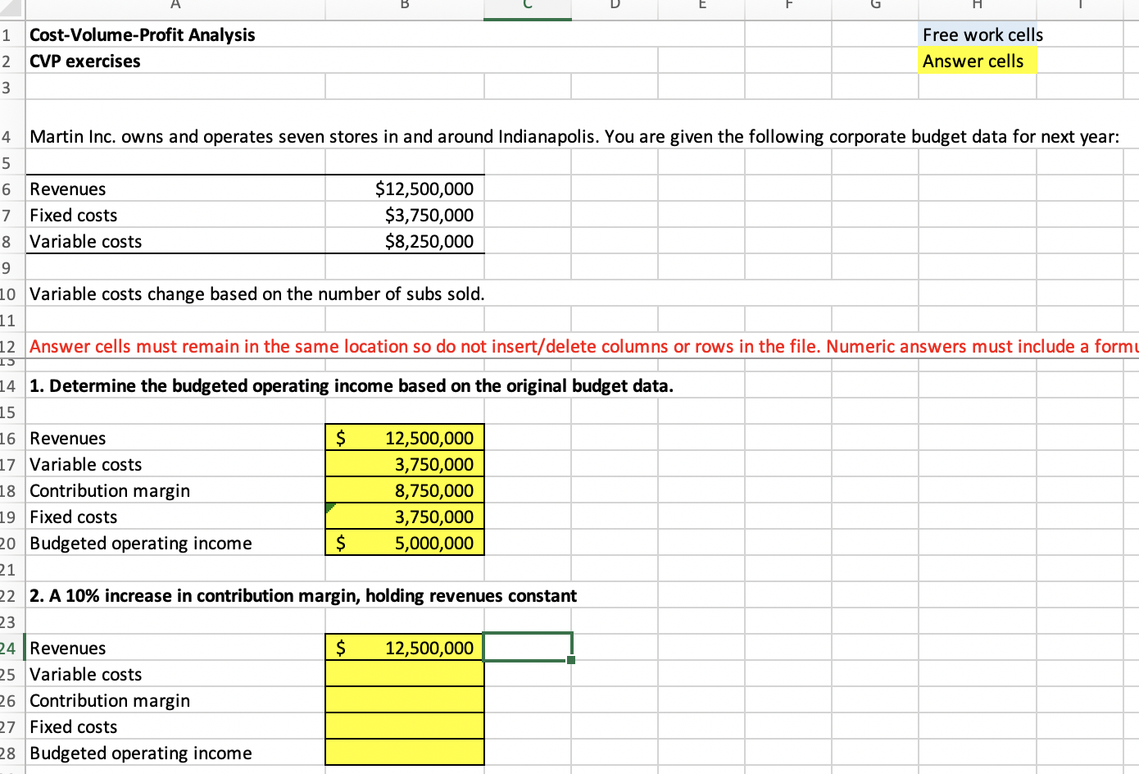Select the Budgeted operating income value of $5,000,000
1139x774 pixels.
pyautogui.click(x=404, y=543)
